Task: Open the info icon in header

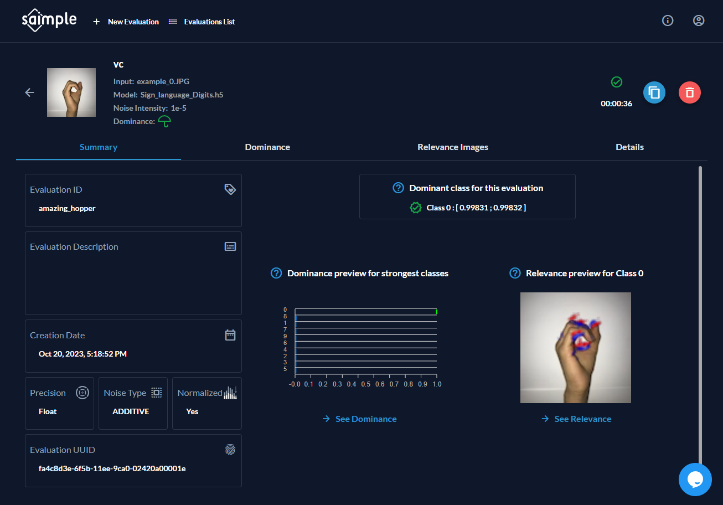Action: point(668,21)
